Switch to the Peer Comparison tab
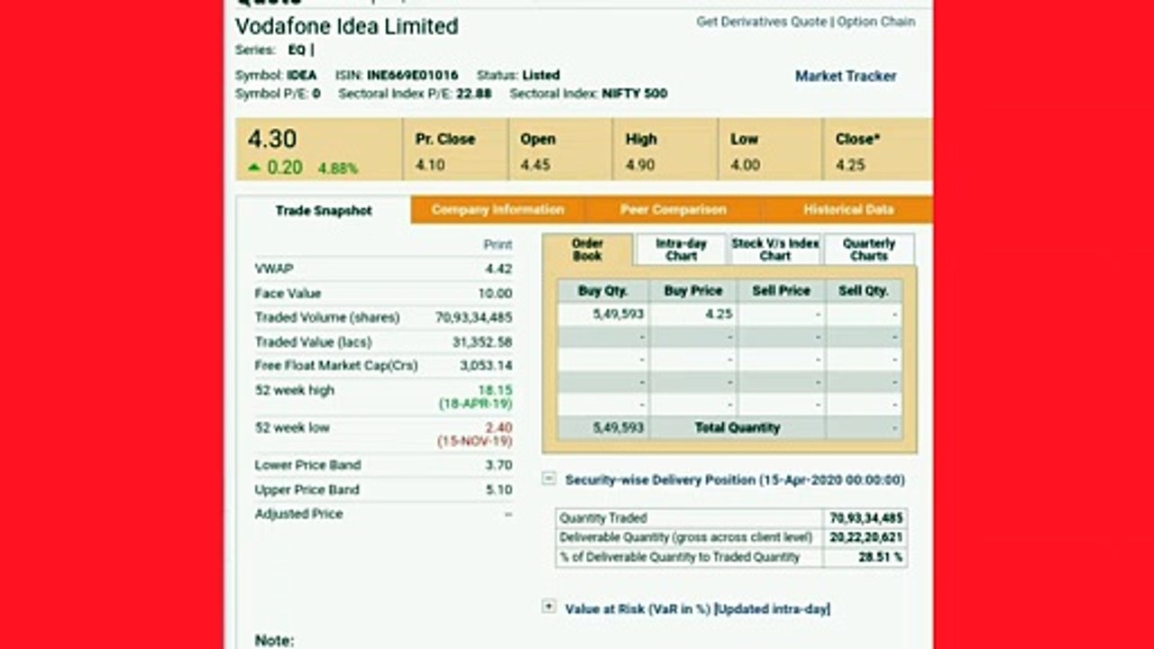Viewport: 1154px width, 649px height. (x=673, y=209)
